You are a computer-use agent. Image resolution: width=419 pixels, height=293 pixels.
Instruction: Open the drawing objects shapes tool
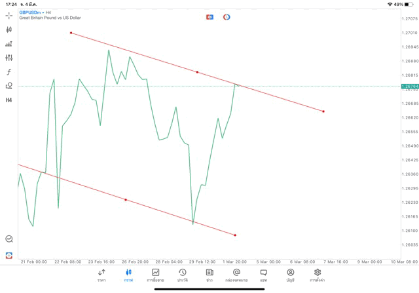click(x=9, y=86)
